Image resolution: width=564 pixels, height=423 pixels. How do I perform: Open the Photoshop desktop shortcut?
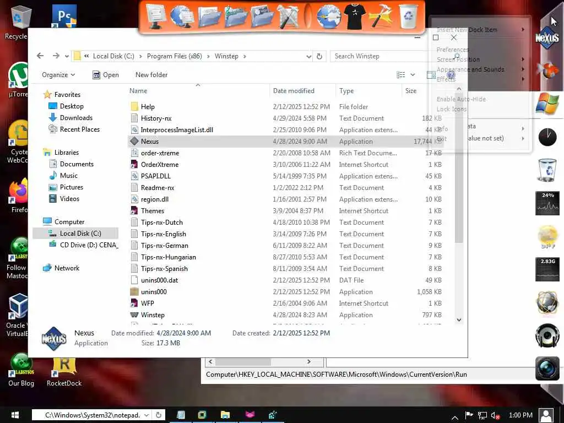tap(64, 16)
